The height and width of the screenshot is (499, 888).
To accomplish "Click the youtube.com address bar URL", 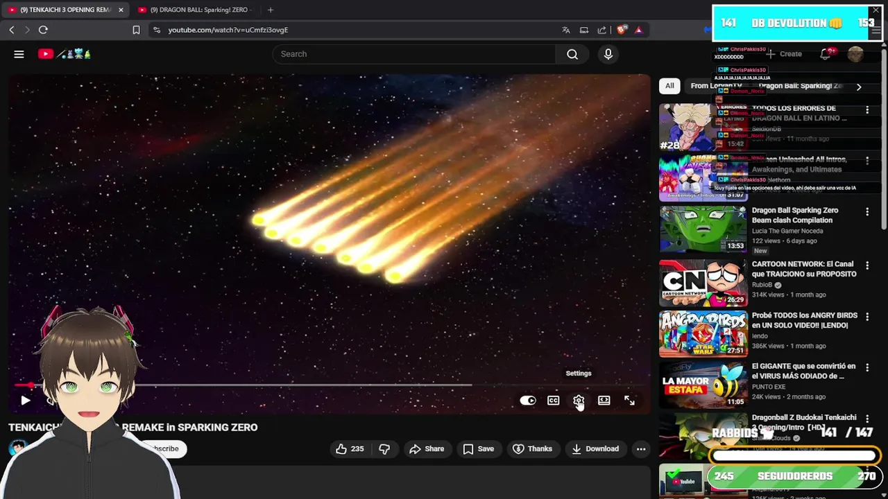I will click(228, 30).
